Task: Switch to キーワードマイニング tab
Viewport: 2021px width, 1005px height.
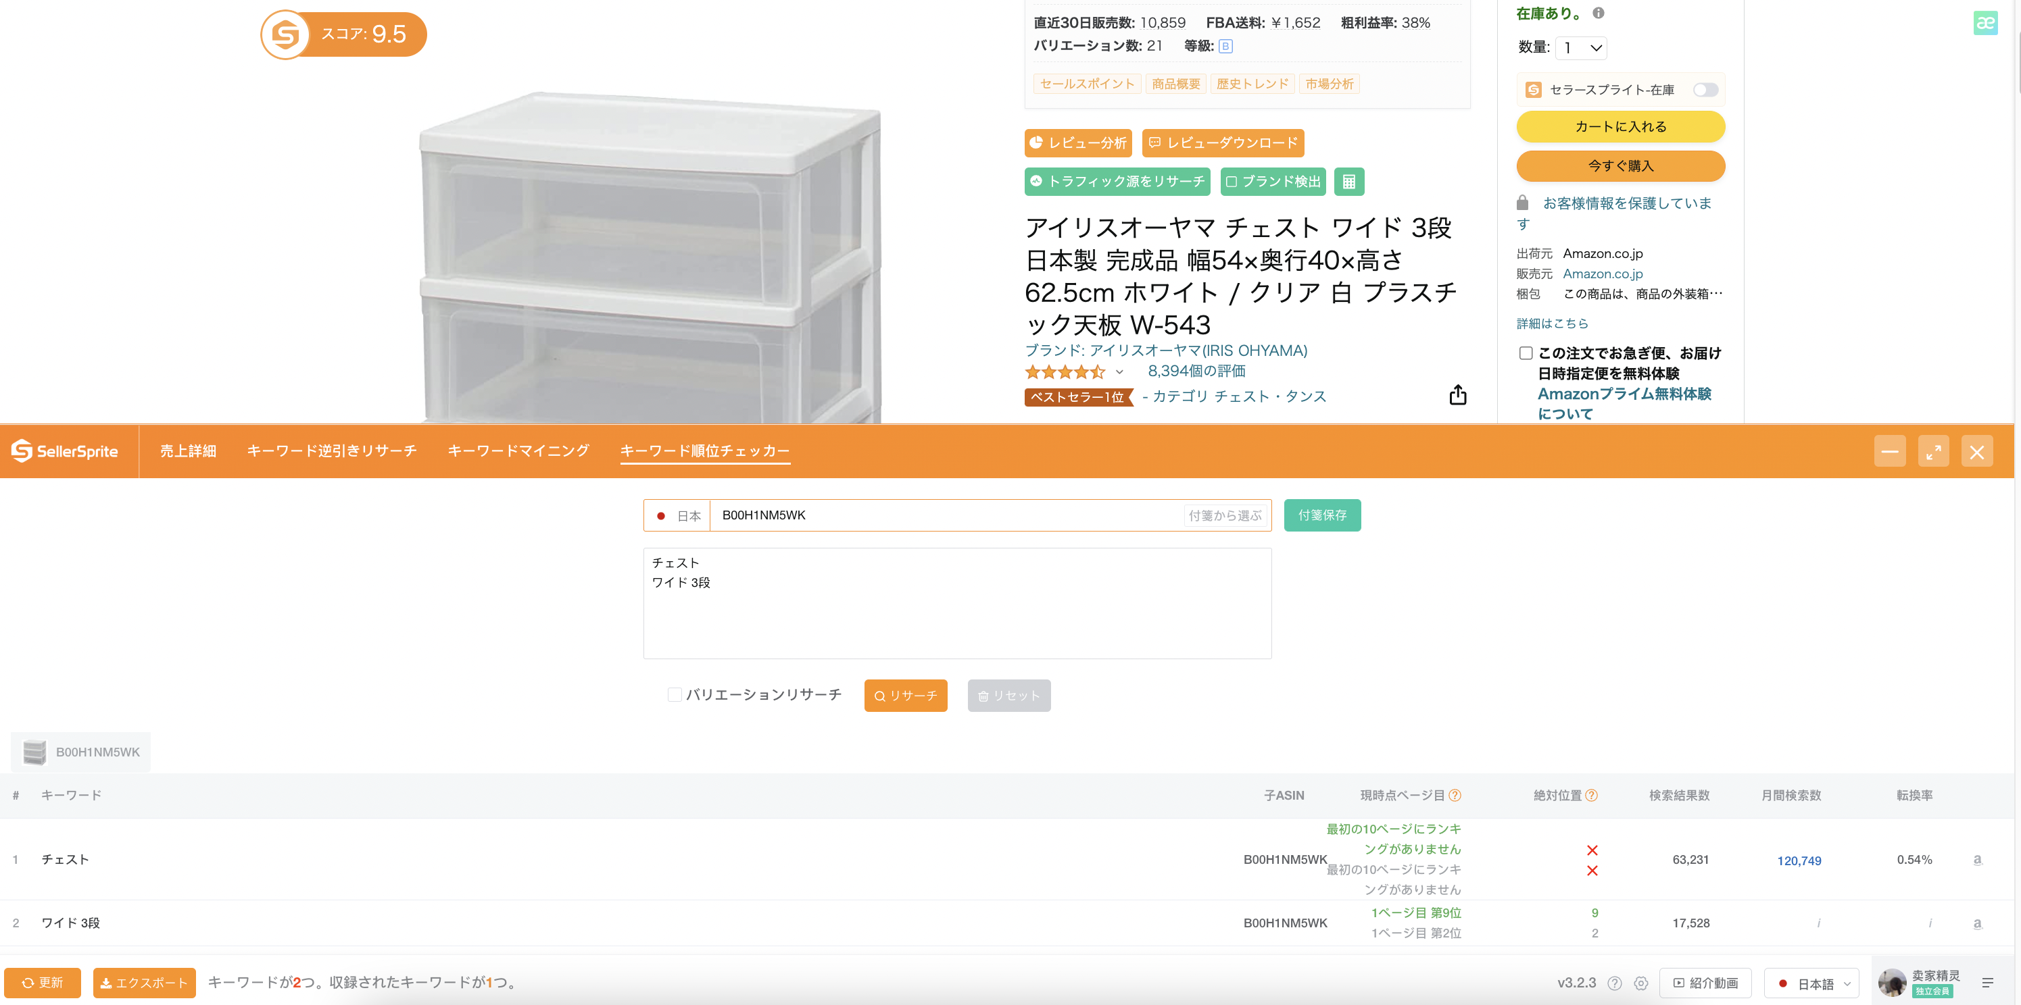Action: point(518,450)
